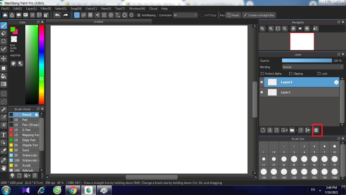
Task: Open the Filter menu
Action: click(x=46, y=8)
